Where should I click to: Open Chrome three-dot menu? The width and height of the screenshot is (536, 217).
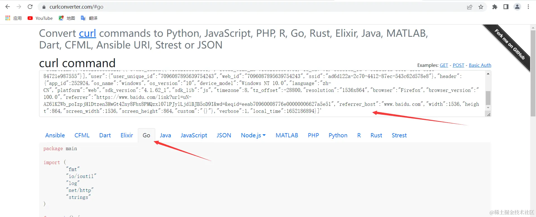(528, 7)
